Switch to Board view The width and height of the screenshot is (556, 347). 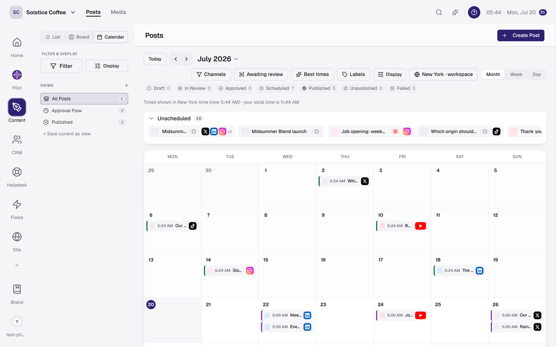79,37
